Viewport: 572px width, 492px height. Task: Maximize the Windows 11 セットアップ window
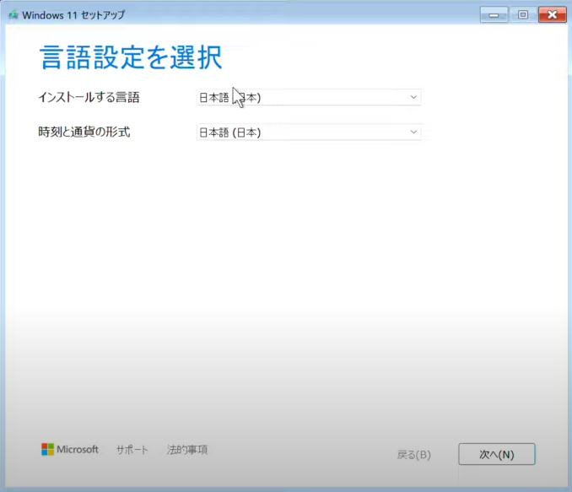point(523,15)
